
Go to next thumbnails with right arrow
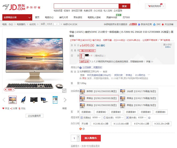click(x=65, y=100)
